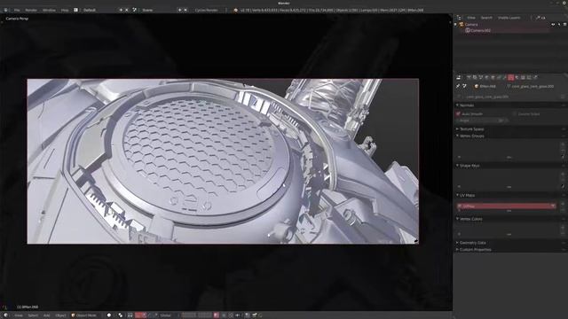Screen dimensions: 568x319
Task: Open the 3D viewport View menu
Action: pyautogui.click(x=19, y=315)
